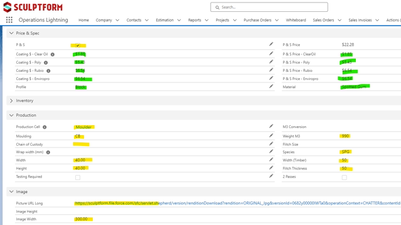
Task: Open the Estimation tab
Action: (165, 20)
